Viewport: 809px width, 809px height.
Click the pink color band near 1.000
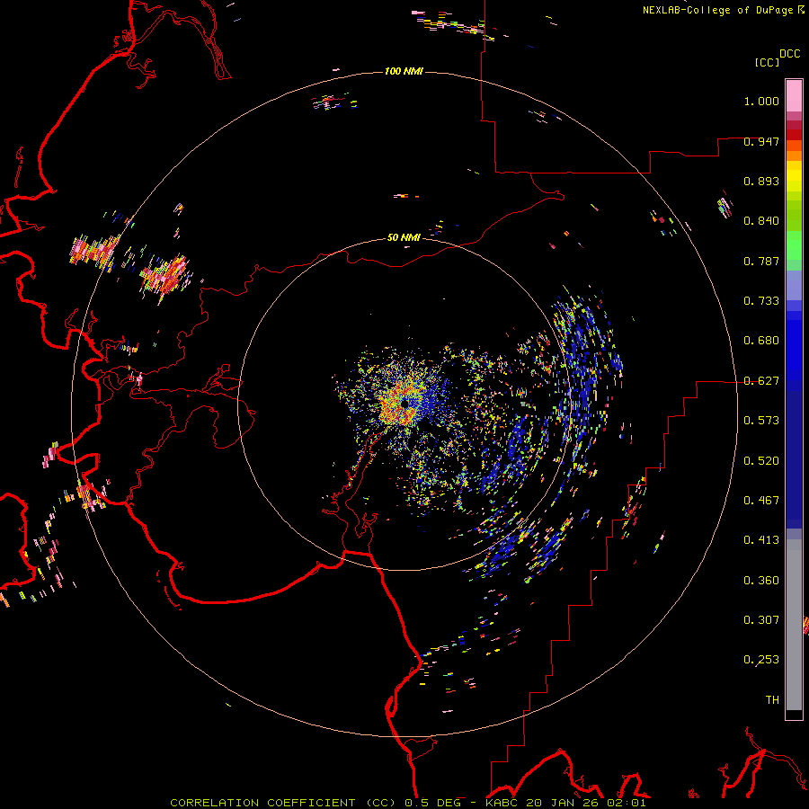click(794, 96)
